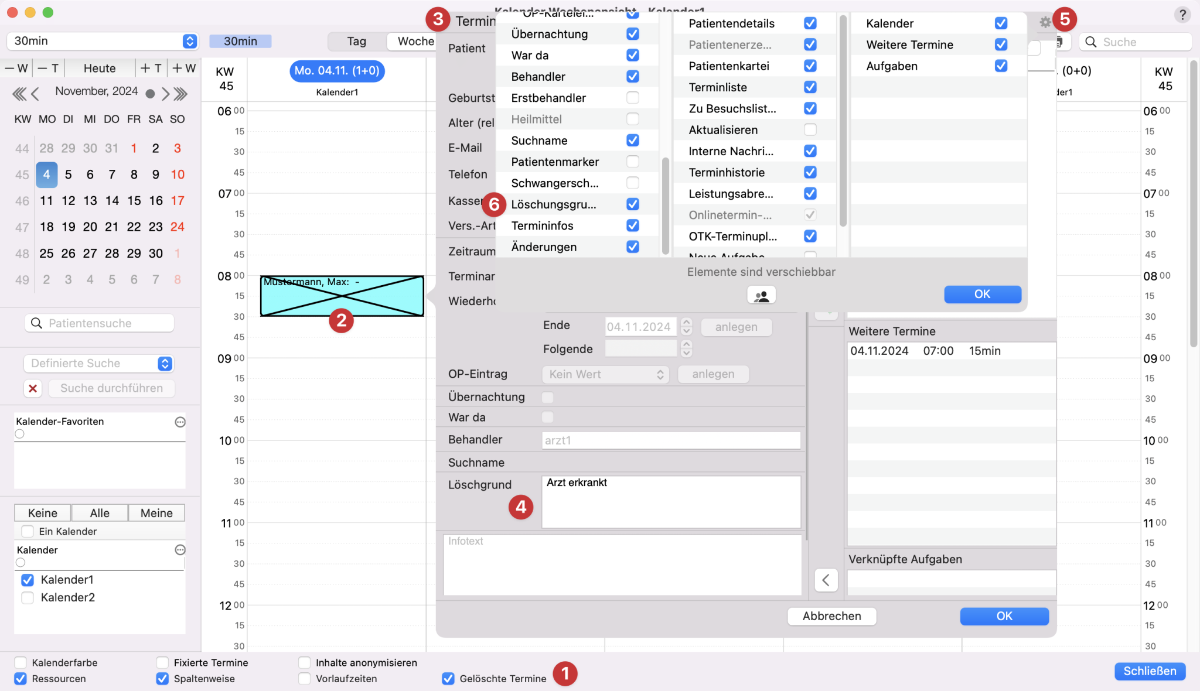This screenshot has width=1200, height=691.
Task: Open the Kalender list options circle icon
Action: pos(180,550)
